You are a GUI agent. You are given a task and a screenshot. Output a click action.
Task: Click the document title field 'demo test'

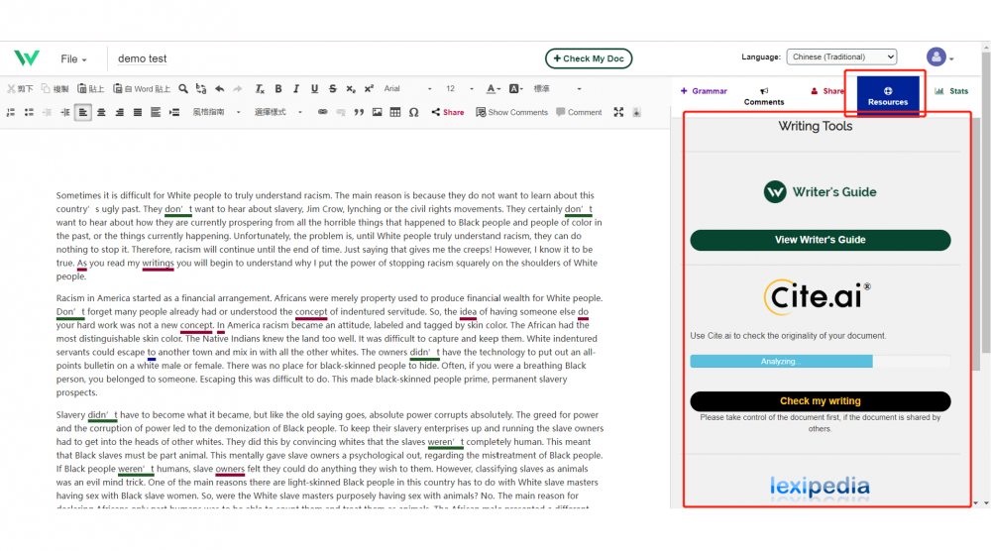(143, 59)
